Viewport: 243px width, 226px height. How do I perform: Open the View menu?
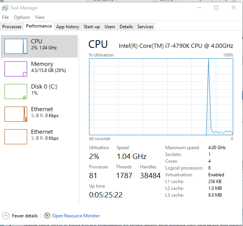40,17
